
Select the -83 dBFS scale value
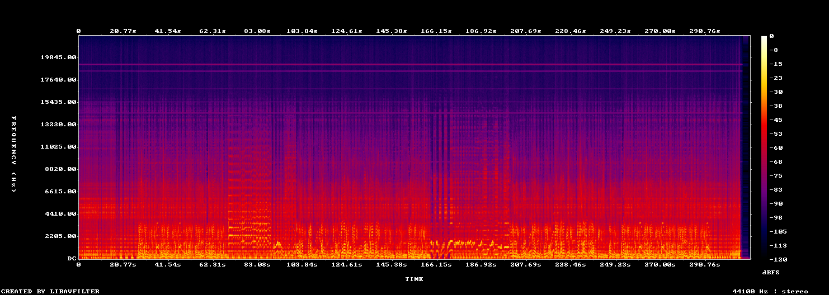776,189
